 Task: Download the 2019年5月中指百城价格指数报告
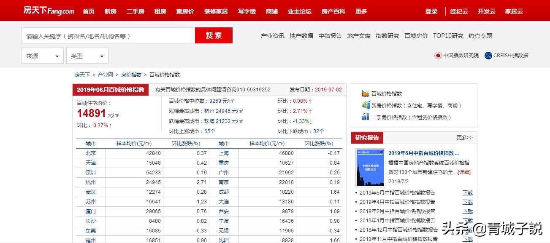[468, 193]
